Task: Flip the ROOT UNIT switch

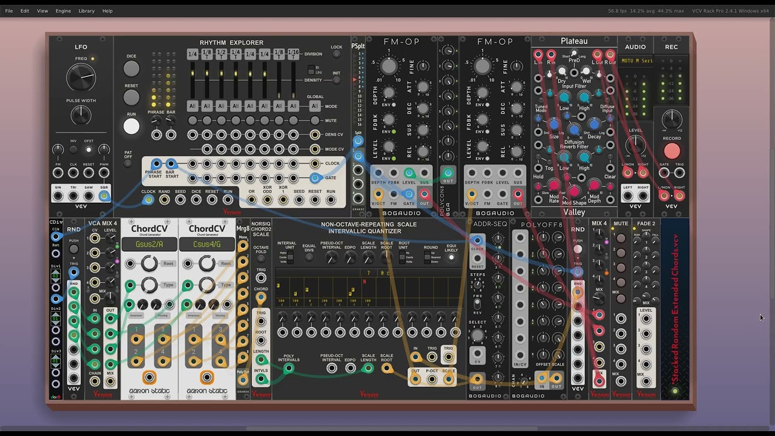Action: (x=401, y=258)
